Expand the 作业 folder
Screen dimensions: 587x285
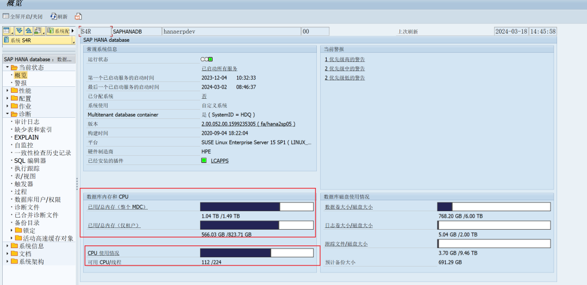pyautogui.click(x=8, y=106)
